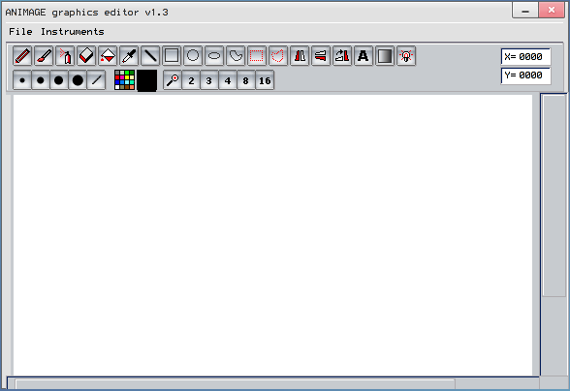Pick the diagonal slash brush shape

[x=96, y=80]
